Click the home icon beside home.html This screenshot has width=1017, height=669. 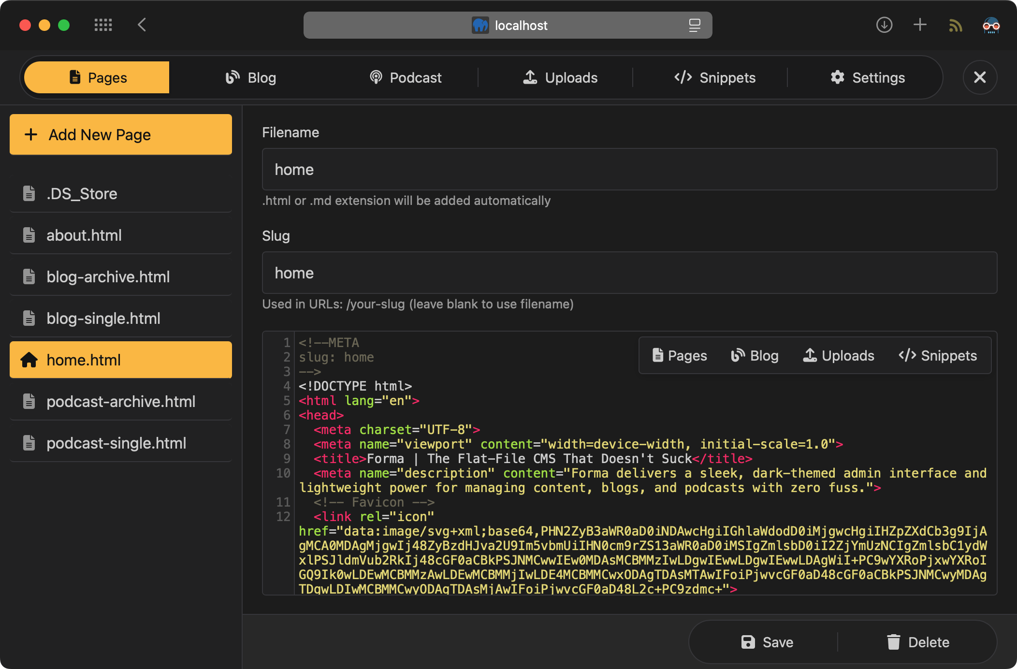tap(30, 360)
